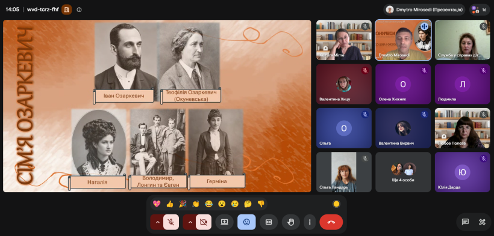Show the 'Ще 4 особи' tile

pyautogui.click(x=403, y=172)
